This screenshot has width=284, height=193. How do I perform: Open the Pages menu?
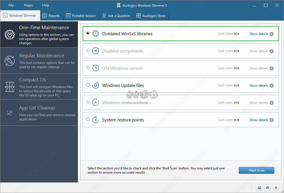[x=28, y=5]
